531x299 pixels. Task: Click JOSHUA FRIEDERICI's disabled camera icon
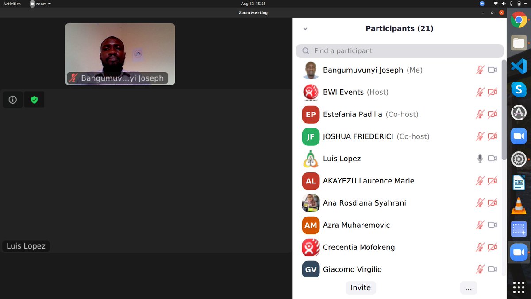point(492,136)
